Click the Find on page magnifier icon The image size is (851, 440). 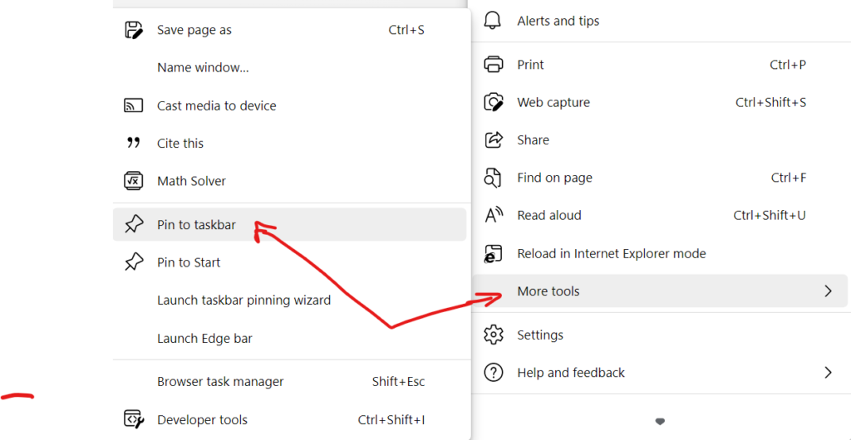pyautogui.click(x=493, y=178)
